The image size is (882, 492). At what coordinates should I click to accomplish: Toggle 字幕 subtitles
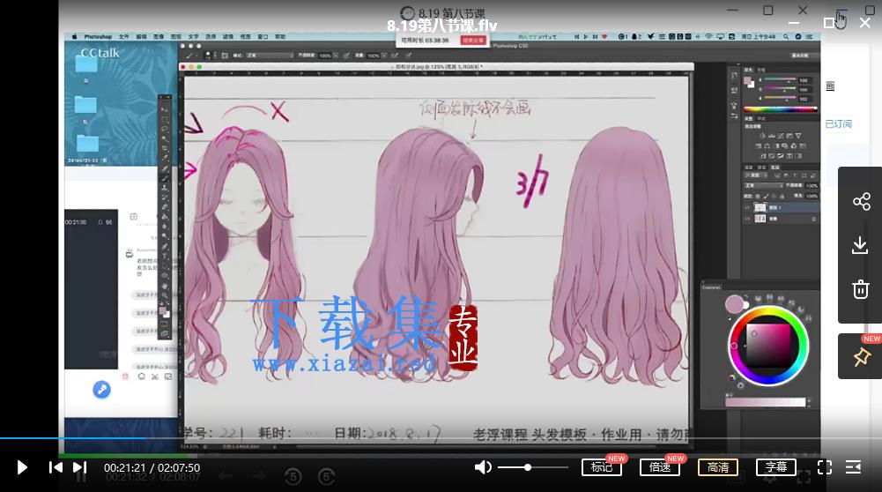click(x=776, y=467)
